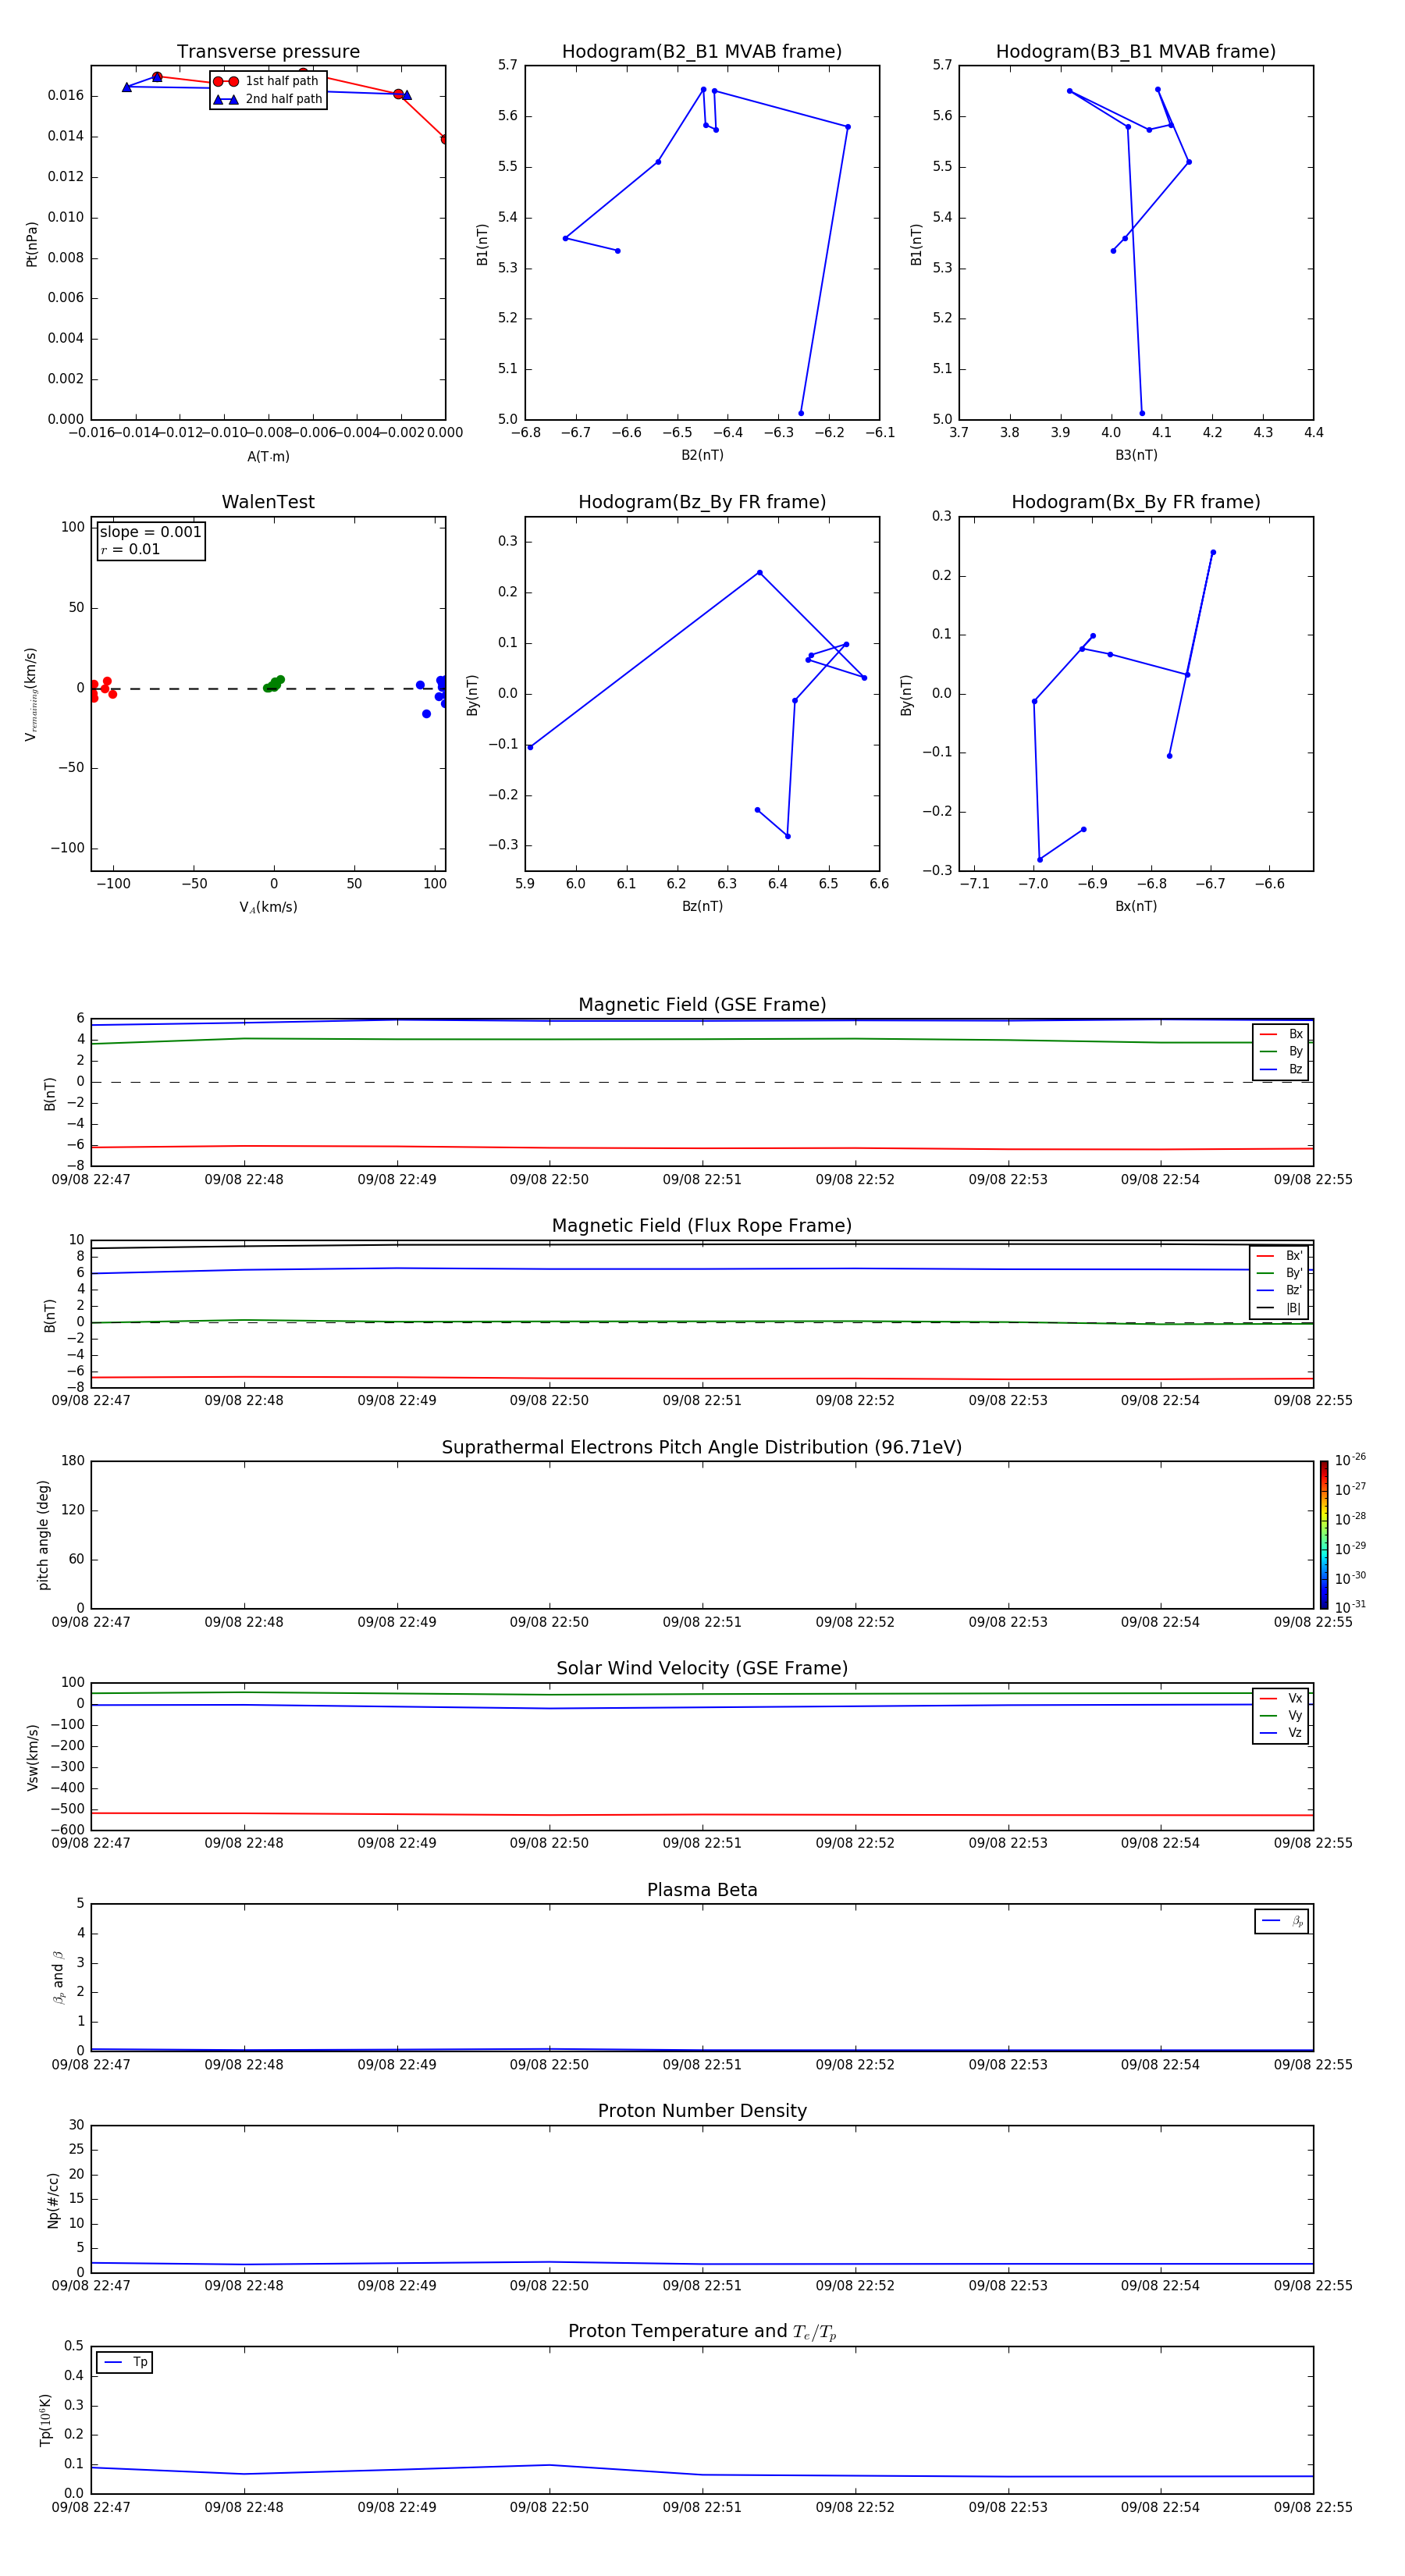Click 'Bz' in GSE magnetic field legend

tap(1281, 1069)
